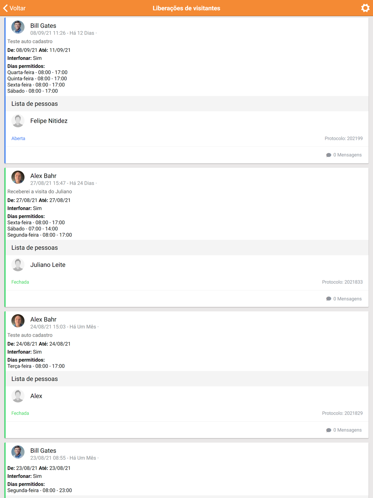This screenshot has width=373, height=498.
Task: Click the Voltar text button
Action: tap(18, 8)
